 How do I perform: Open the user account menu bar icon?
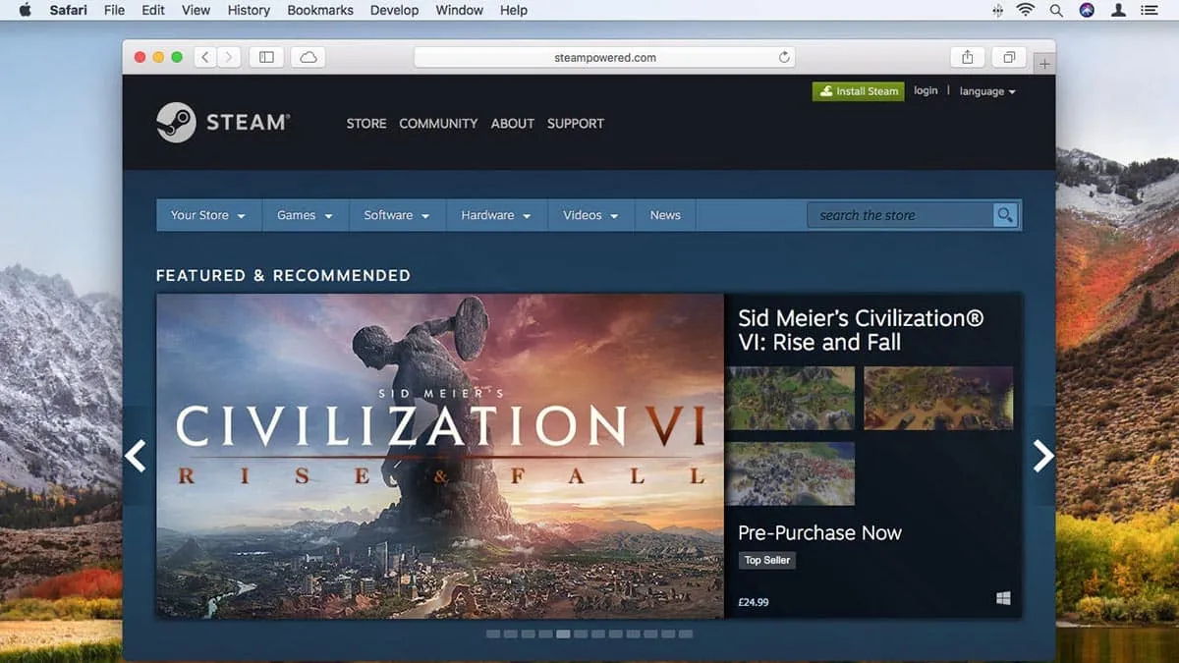[1117, 10]
